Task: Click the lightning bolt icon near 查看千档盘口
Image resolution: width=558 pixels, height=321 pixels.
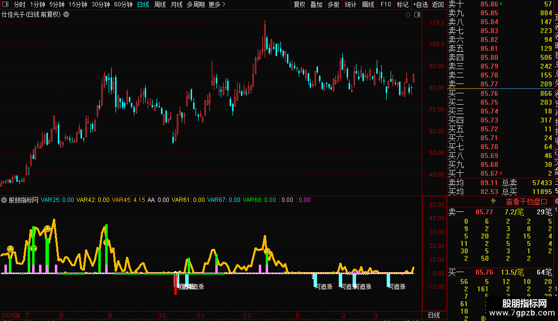Action: 493,201
